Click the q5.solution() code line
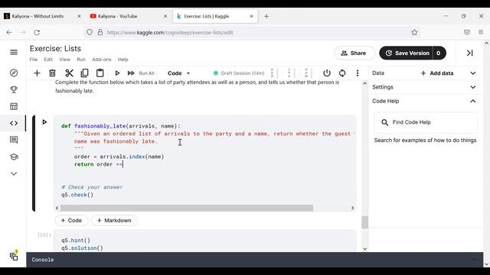This screenshot has width=490, height=275. click(x=82, y=248)
